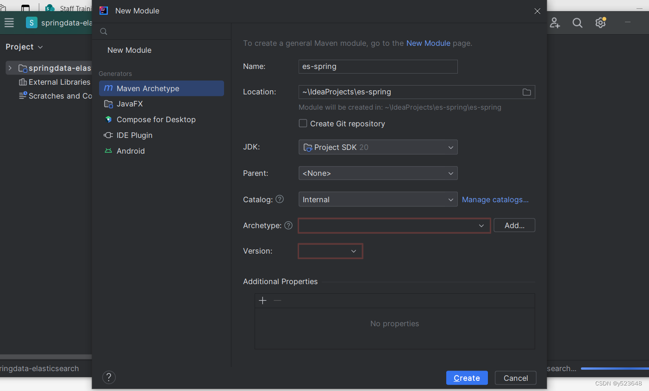The height and width of the screenshot is (391, 649).
Task: Open the Parent module dropdown
Action: pos(450,173)
